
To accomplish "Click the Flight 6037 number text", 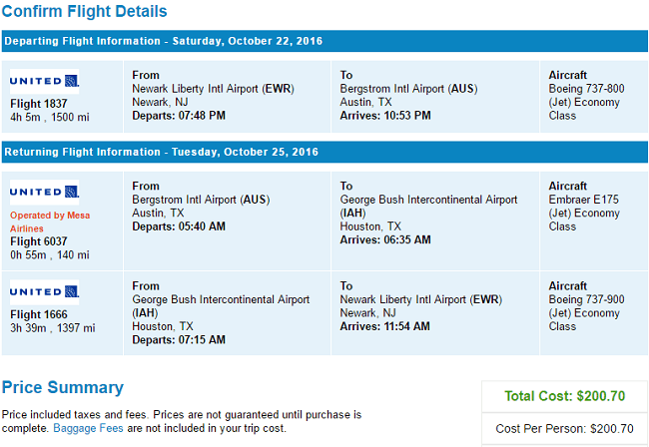I will click(39, 241).
